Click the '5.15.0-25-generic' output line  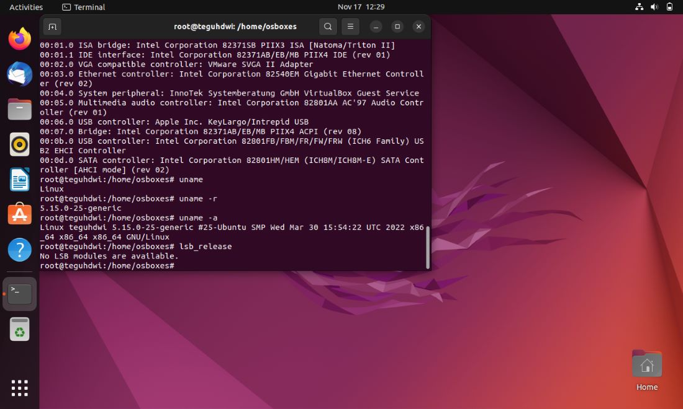tap(81, 208)
